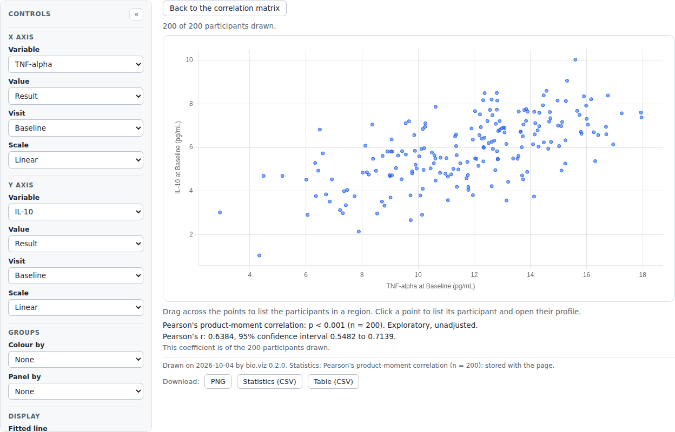Open the Y axis Variable IL-10 dropdown
The width and height of the screenshot is (675, 432).
coord(76,212)
